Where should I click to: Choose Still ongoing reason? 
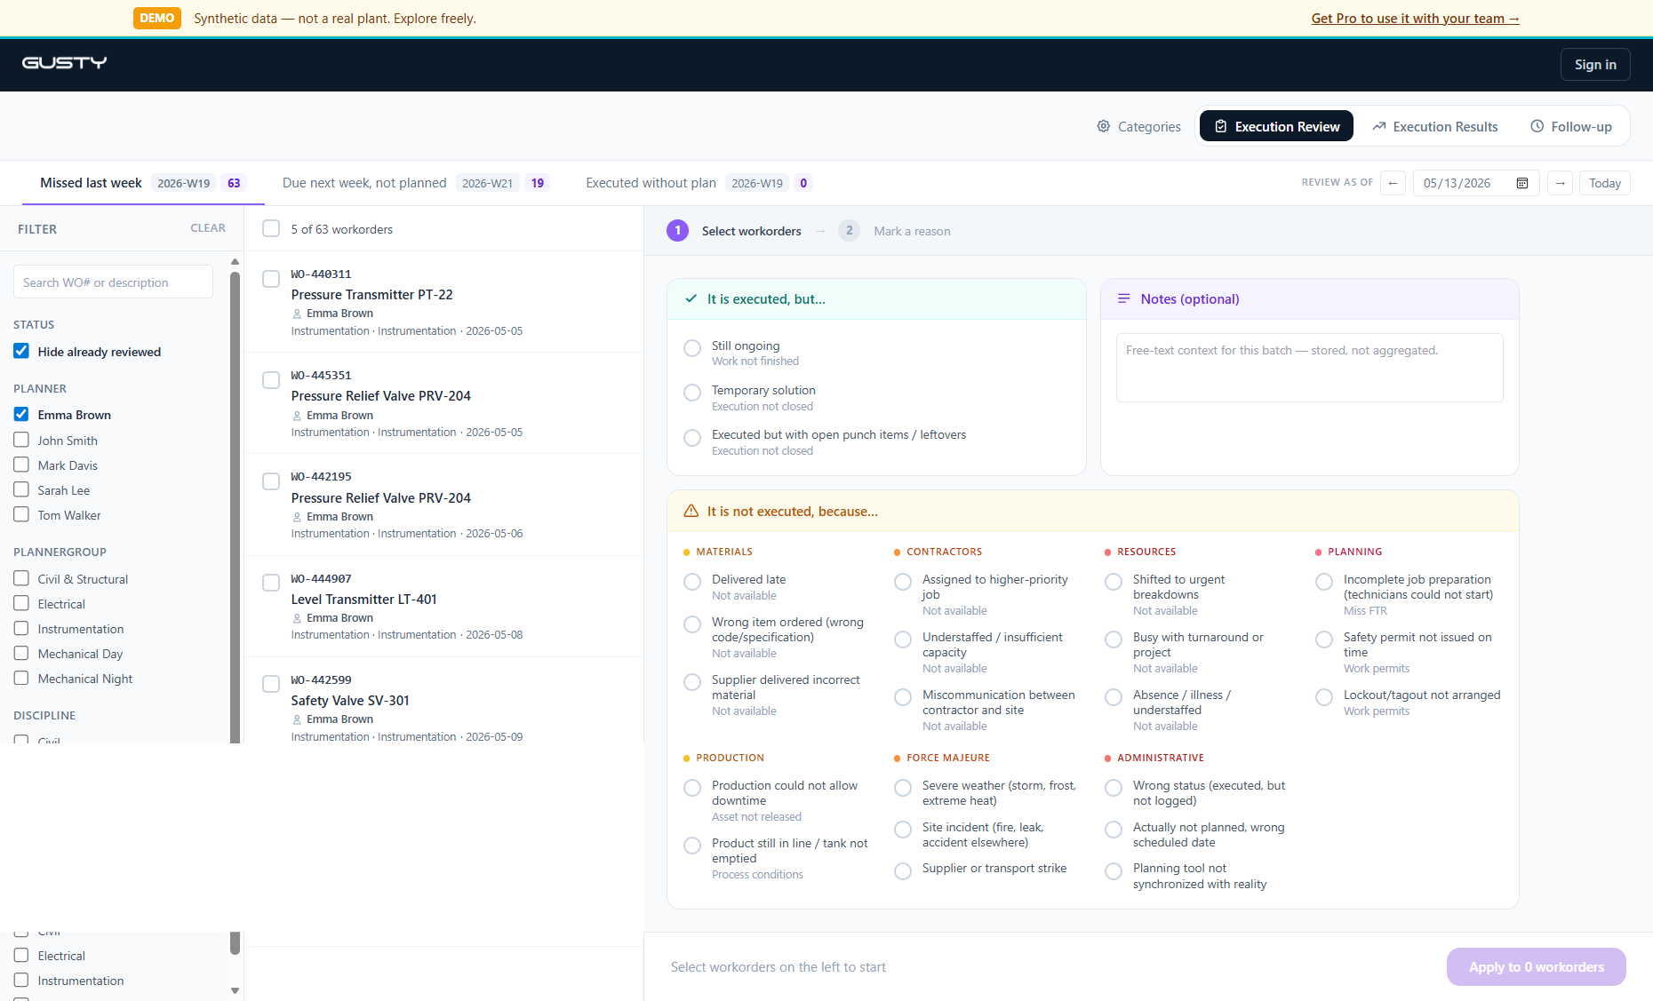692,348
